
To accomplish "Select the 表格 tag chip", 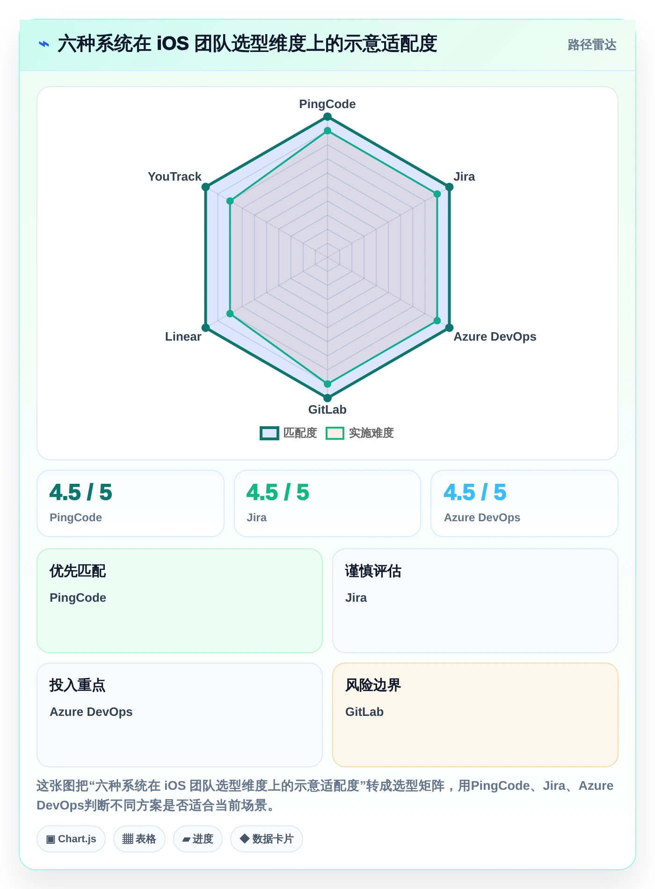I will point(139,839).
